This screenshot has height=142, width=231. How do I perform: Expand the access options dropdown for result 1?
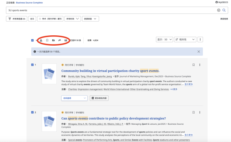pos(74,98)
